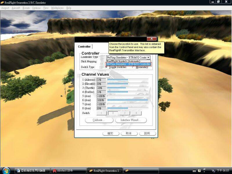This screenshot has height=174, width=232.
Task: Open the Events menu
Action: click(26, 8)
